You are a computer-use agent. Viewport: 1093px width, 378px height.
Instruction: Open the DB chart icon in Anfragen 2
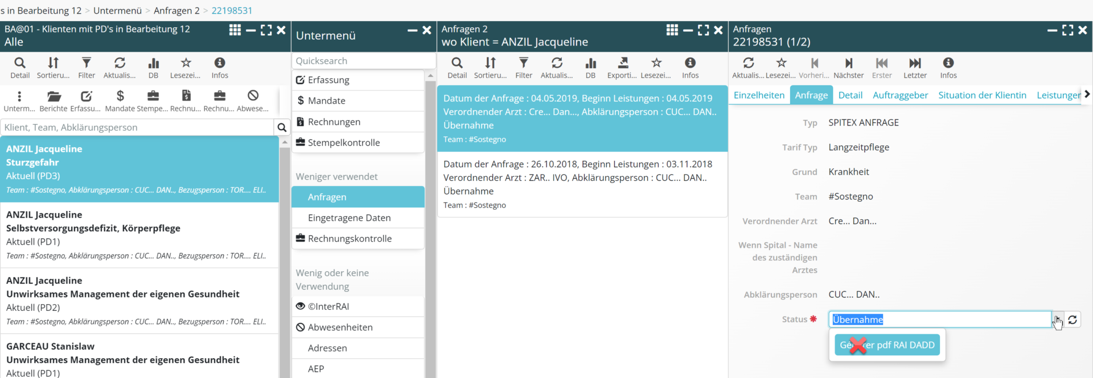click(590, 63)
